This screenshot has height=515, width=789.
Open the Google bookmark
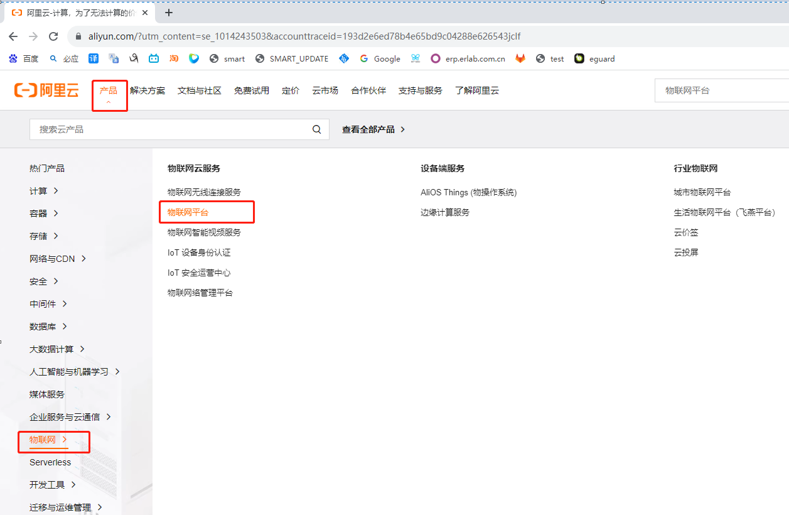(380, 58)
